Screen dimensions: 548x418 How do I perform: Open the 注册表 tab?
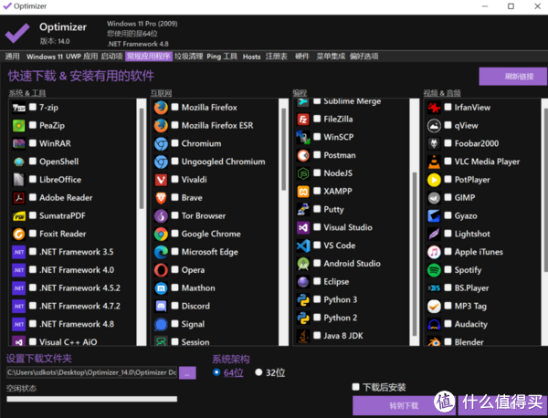pyautogui.click(x=277, y=57)
